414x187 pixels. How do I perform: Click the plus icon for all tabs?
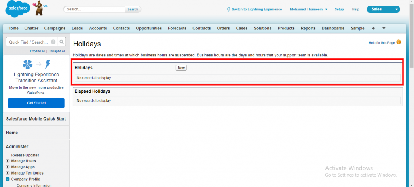[373, 28]
